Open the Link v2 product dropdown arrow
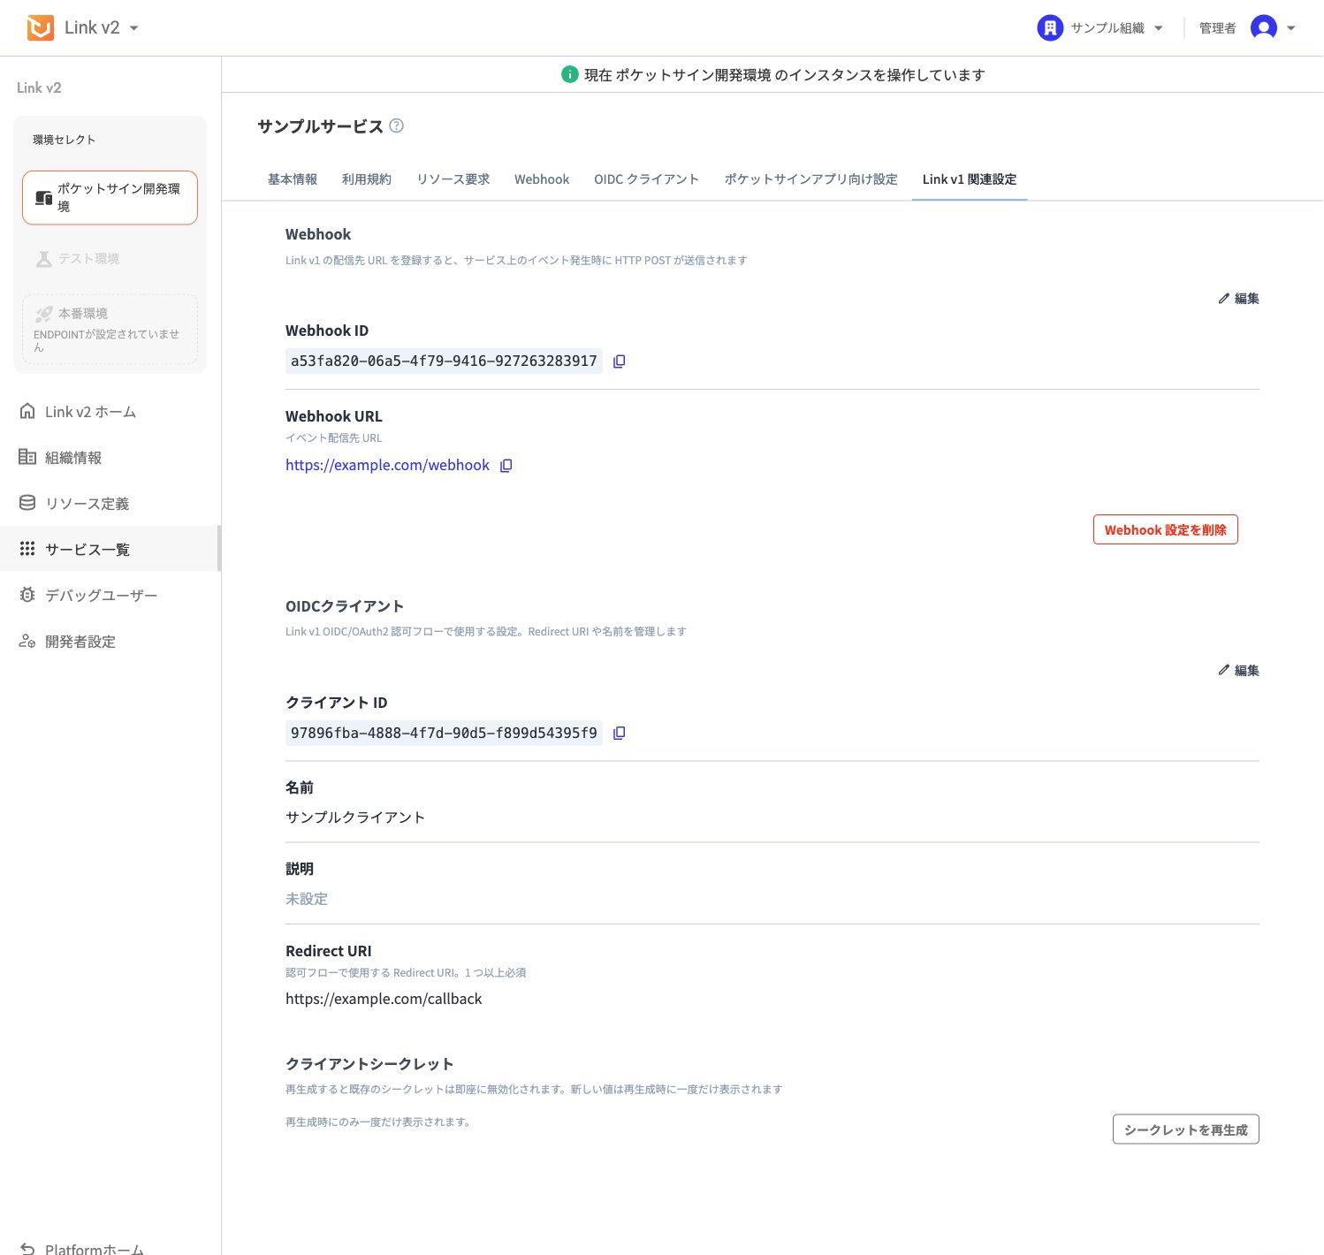1324x1255 pixels. click(134, 28)
